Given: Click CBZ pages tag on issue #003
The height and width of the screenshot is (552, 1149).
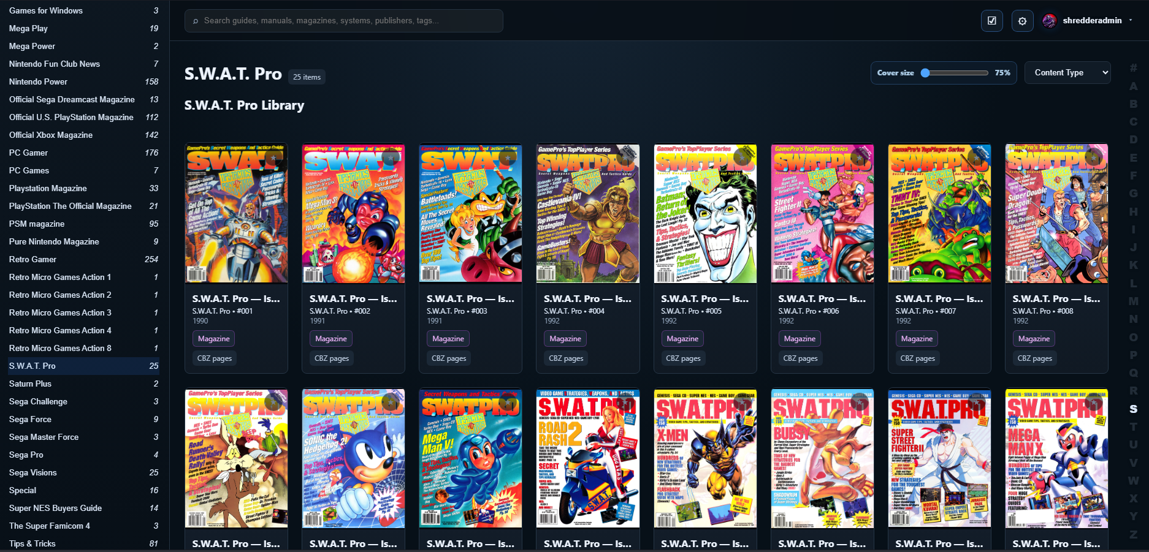Looking at the screenshot, I should (449, 358).
